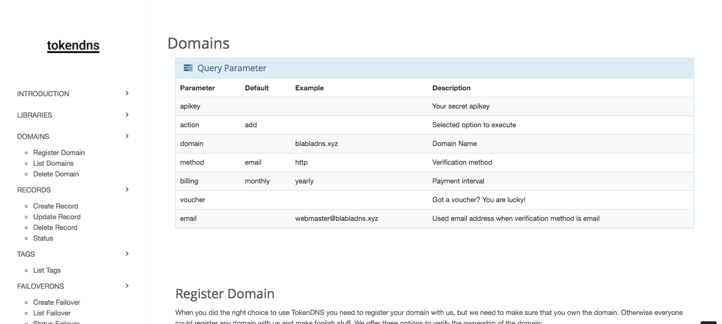This screenshot has height=324, width=722.
Task: Click 'Payment interval' description
Action: [x=458, y=181]
